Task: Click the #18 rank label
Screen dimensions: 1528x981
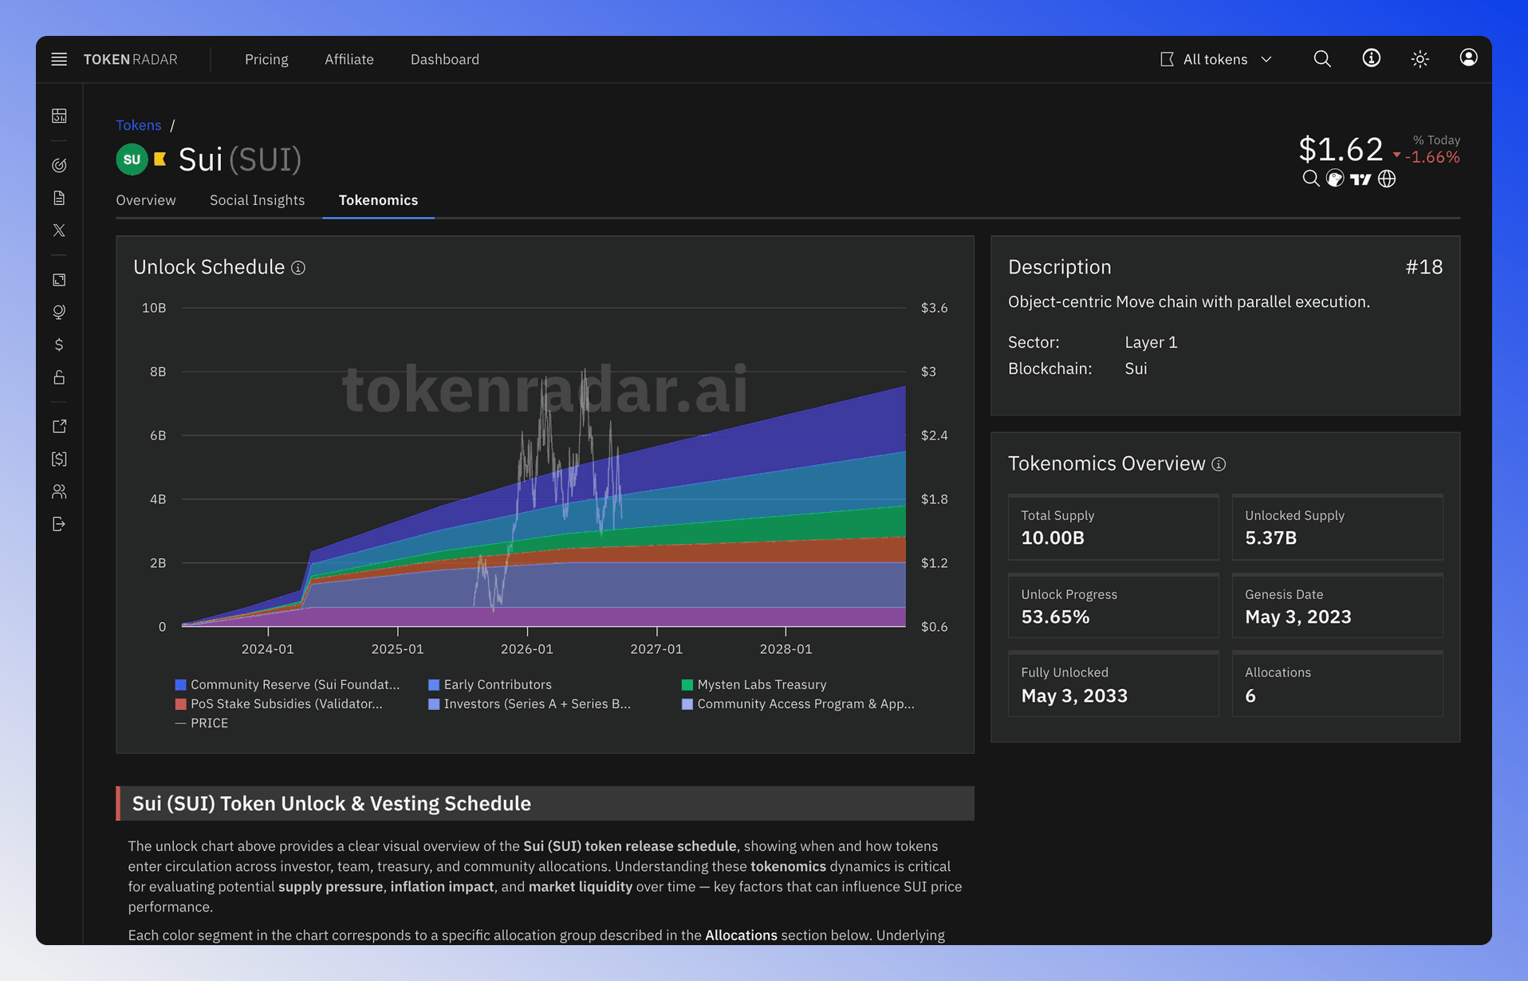Action: click(x=1424, y=267)
